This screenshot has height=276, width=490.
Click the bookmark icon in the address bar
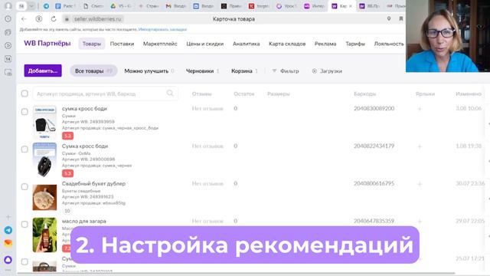pyautogui.click(x=401, y=18)
